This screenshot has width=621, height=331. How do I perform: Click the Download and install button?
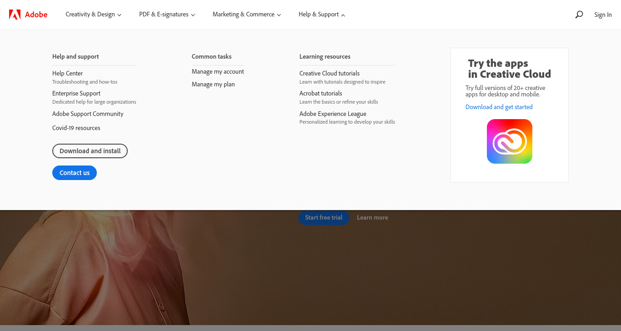click(90, 151)
